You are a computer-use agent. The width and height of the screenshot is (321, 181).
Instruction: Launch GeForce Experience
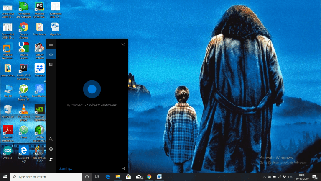[40, 113]
